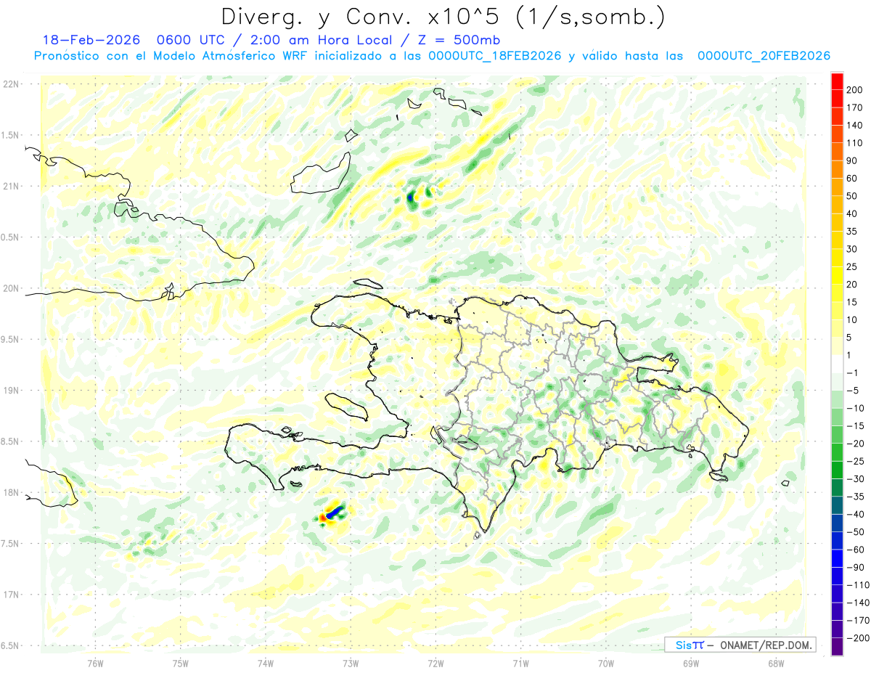Click the colorbar value label '-170'
Screen dimensions: 871x673
point(857,620)
